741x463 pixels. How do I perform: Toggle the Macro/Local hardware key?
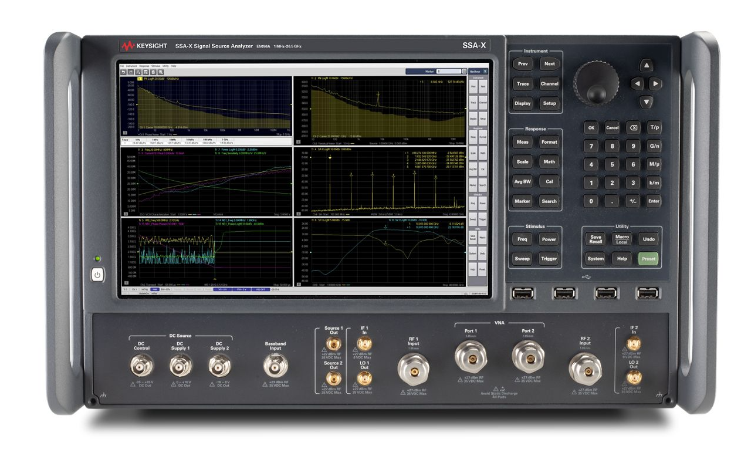click(x=621, y=239)
